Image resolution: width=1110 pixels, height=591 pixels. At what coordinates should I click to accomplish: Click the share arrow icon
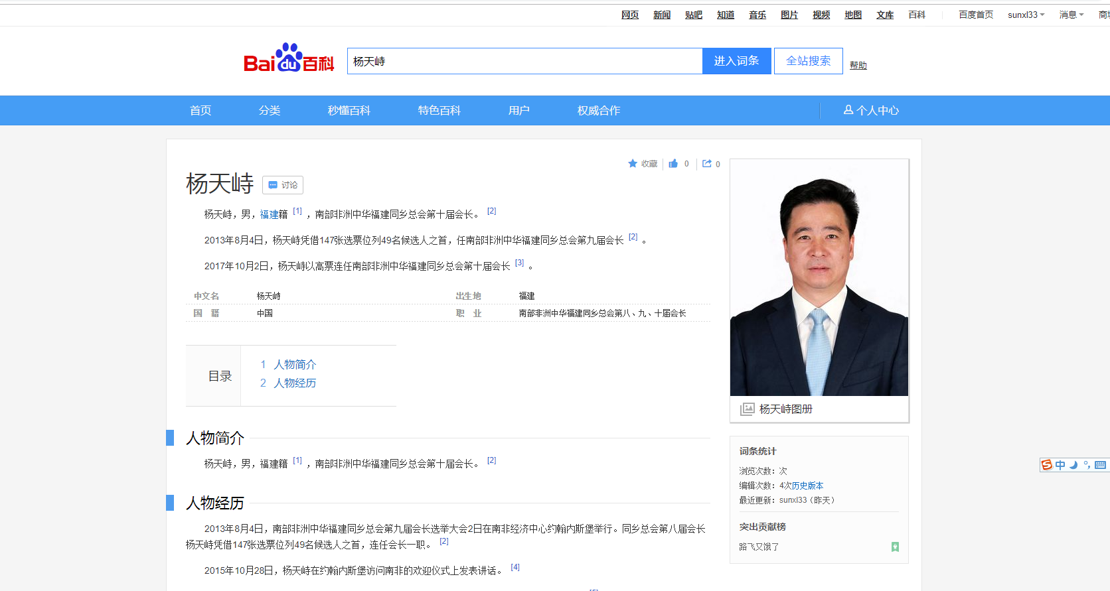click(707, 164)
